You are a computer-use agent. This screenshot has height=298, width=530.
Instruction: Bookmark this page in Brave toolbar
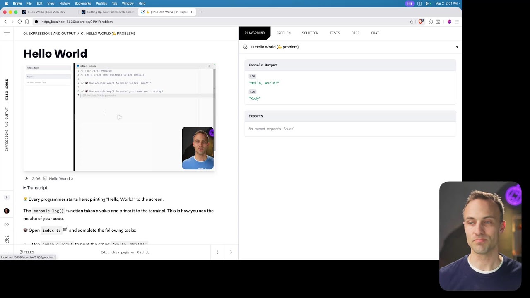pyautogui.click(x=27, y=22)
